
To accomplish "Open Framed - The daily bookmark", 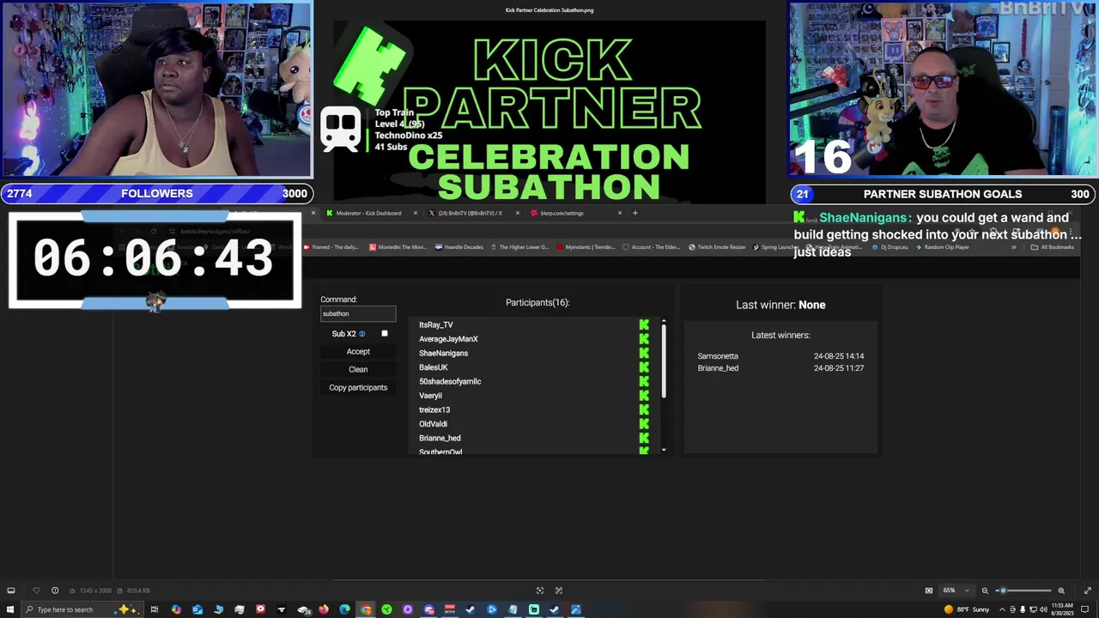I will tap(331, 247).
